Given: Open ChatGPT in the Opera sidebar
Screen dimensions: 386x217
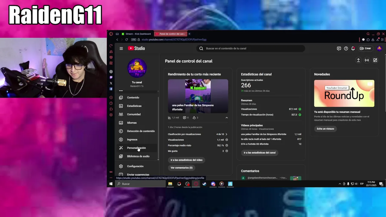Looking at the screenshot, I should 111,72.
